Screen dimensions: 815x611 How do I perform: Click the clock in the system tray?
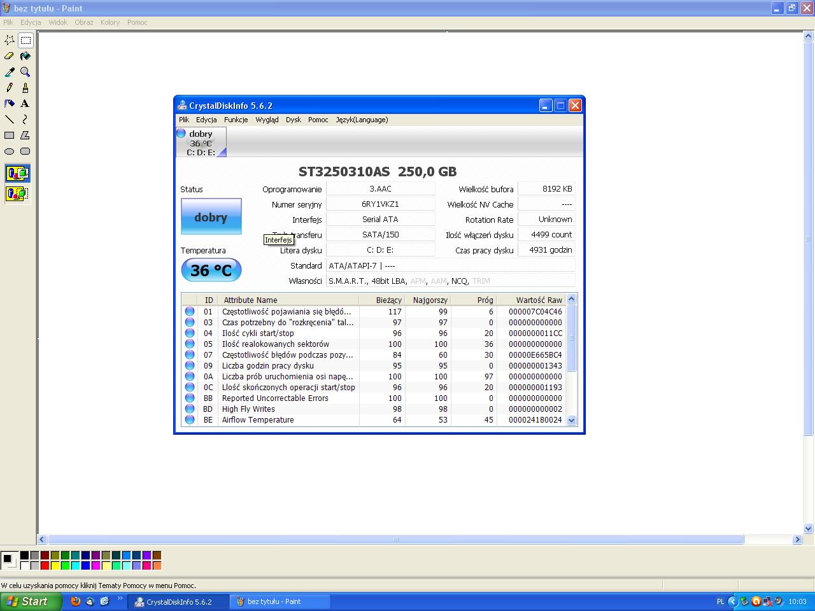(797, 601)
